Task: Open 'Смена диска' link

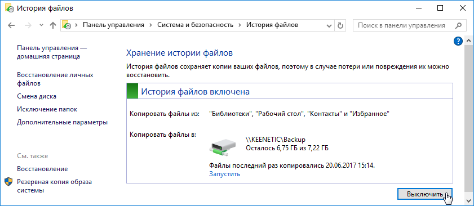Action: [x=37, y=96]
